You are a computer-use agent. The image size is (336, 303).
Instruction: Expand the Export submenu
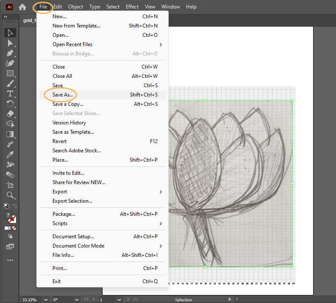coord(160,192)
